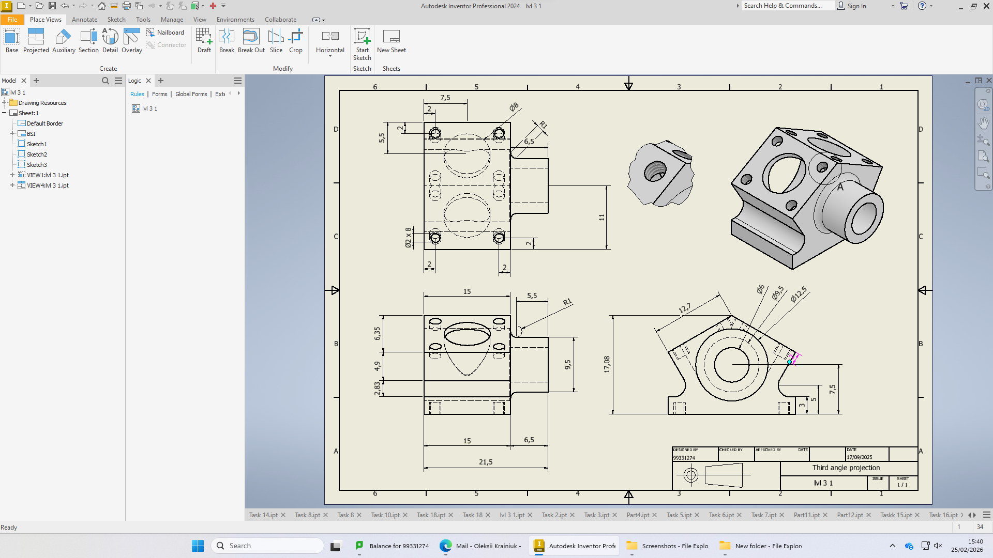Expand VIEW1:M 3 1.ipt node
Screen dimensions: 993x558
pyautogui.click(x=12, y=175)
